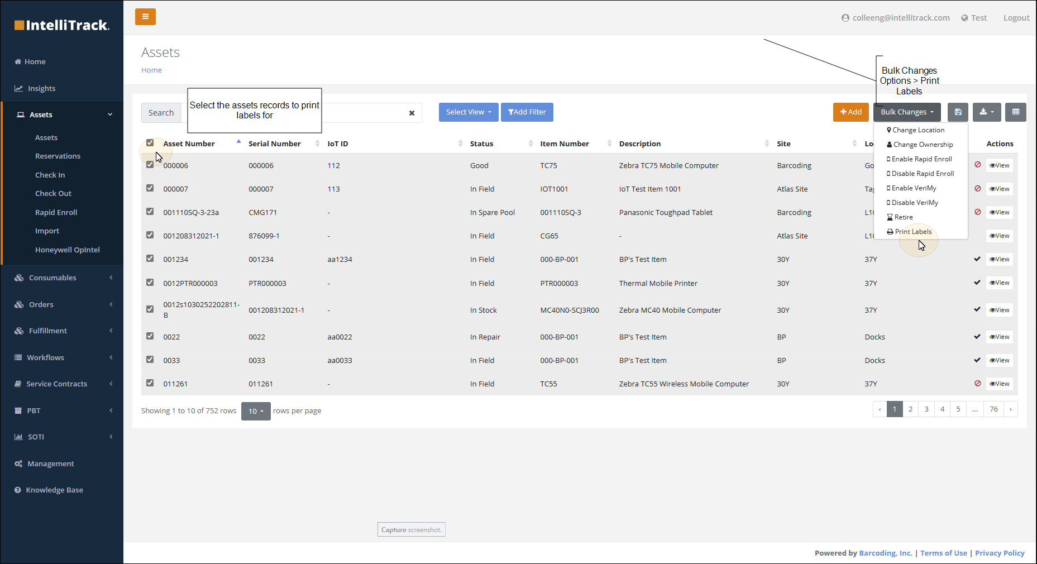Open the Bulk Changes dropdown button
1037x564 pixels.
(907, 112)
